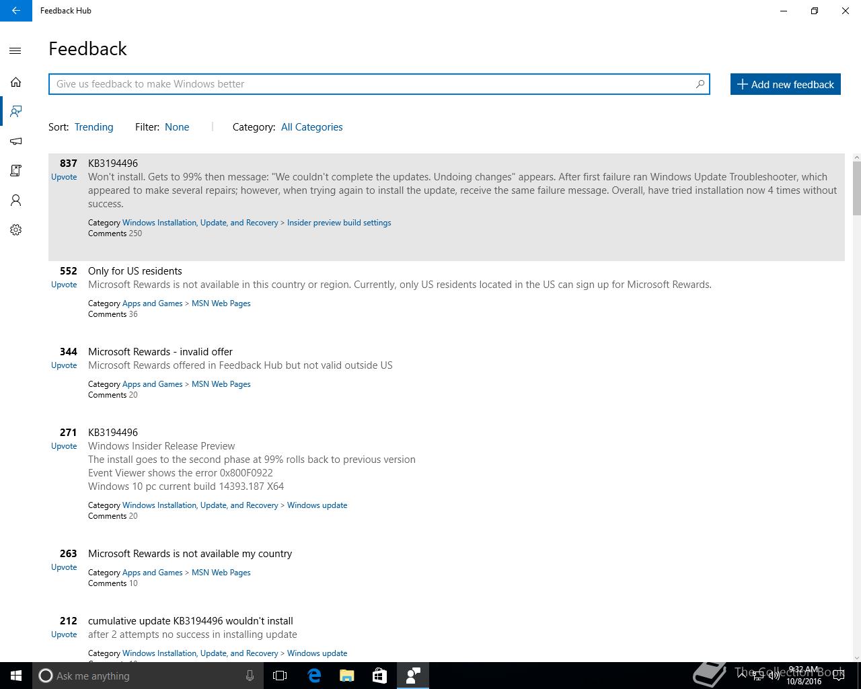Viewport: 861px width, 689px height.
Task: Open Announcements megaphone icon
Action: [x=15, y=141]
